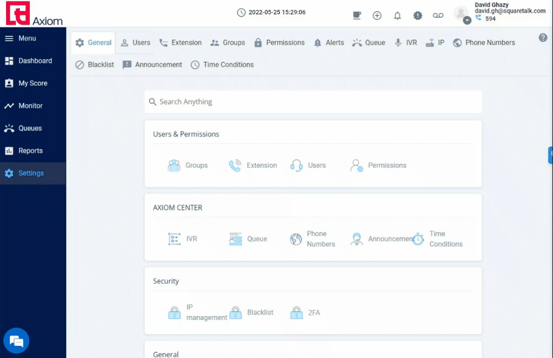Open notifications bell icon
553x358 pixels.
coord(398,15)
